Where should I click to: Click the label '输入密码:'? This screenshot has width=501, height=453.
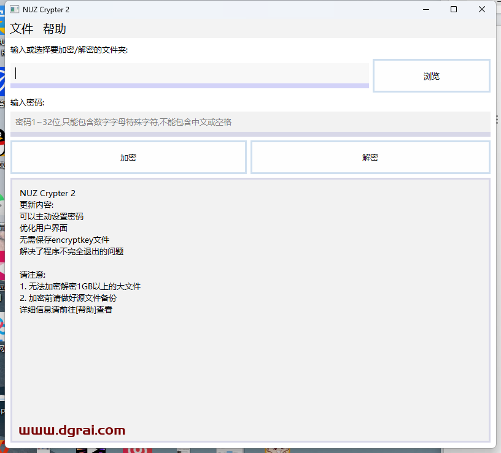tap(28, 102)
